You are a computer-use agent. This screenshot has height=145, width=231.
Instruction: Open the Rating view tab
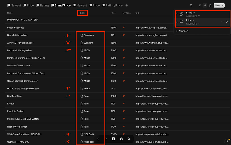coord(43,5)
